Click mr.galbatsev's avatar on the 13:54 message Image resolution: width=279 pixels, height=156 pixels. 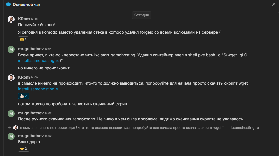click(x=11, y=49)
